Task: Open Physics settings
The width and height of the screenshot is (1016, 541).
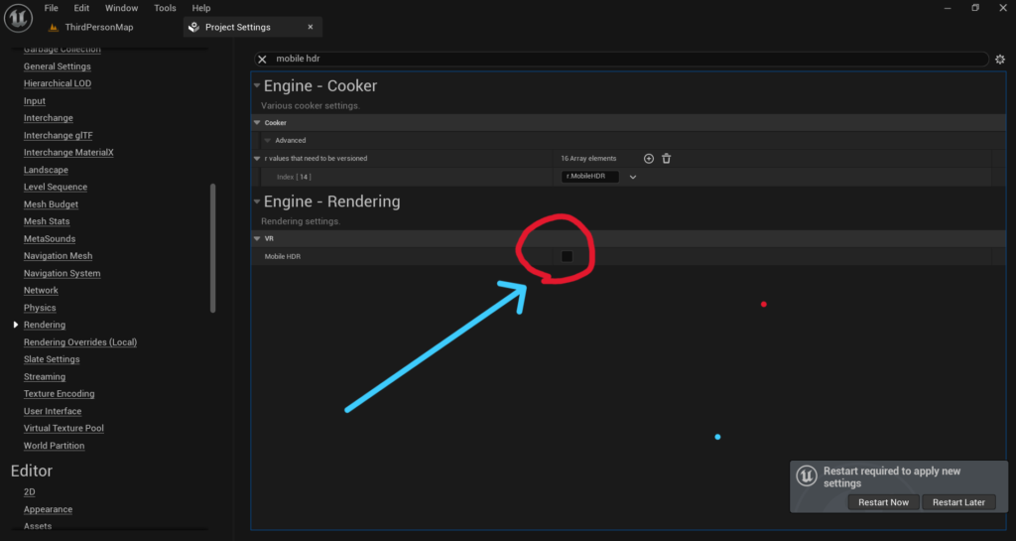Action: click(x=40, y=308)
